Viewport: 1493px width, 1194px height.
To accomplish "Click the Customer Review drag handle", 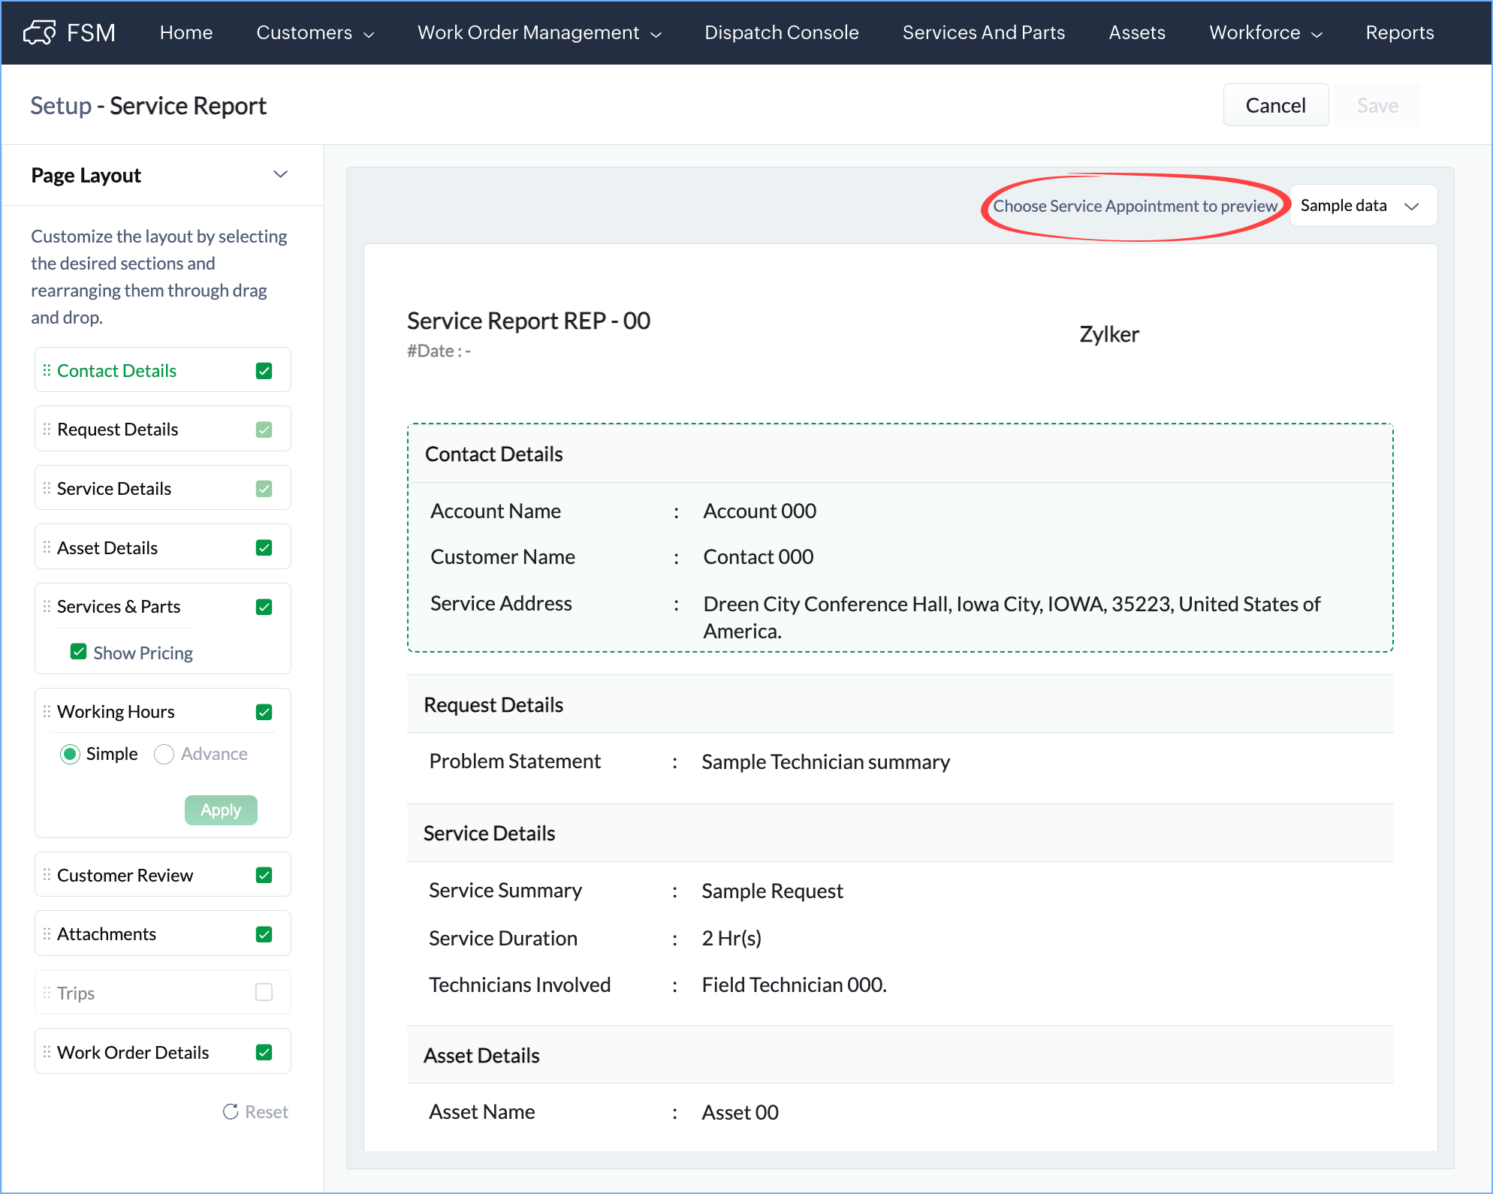I will coord(47,875).
